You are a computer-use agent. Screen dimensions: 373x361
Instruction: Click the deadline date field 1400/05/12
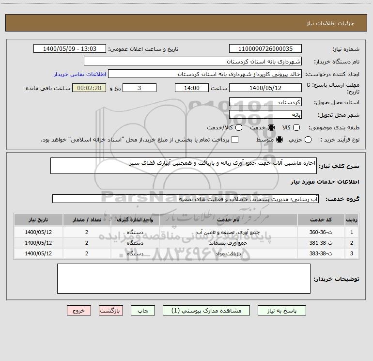(265, 88)
